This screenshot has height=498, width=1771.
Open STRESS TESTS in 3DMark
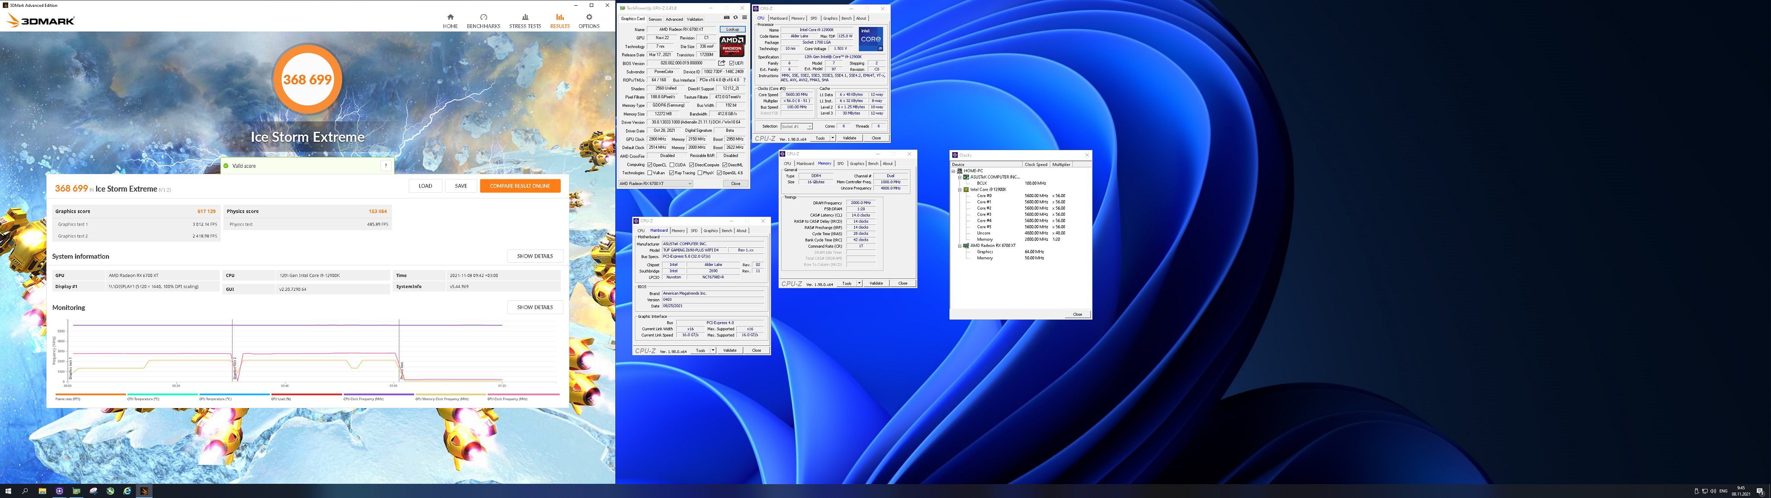coord(525,21)
